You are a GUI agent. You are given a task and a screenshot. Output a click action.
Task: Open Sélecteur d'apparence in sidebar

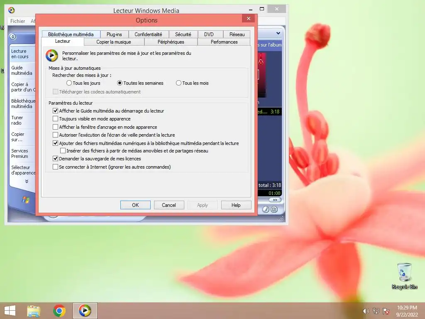coord(23,170)
